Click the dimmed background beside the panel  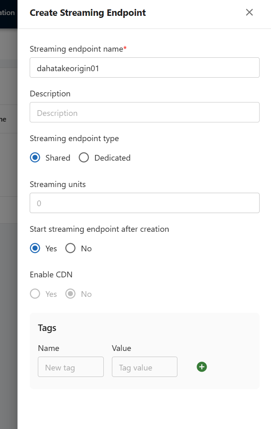pos(8,285)
